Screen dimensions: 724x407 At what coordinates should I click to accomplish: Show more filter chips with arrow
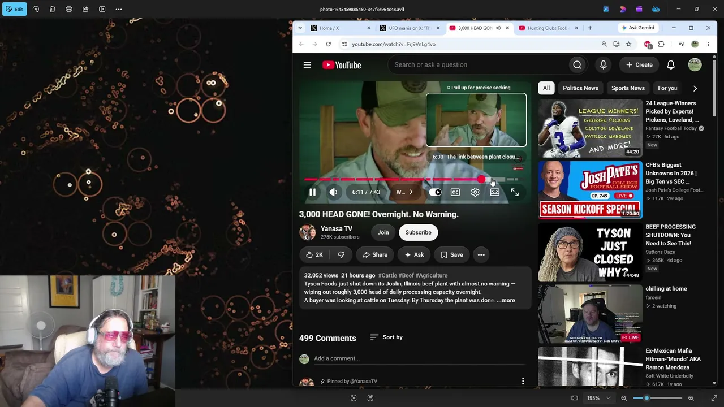click(695, 88)
